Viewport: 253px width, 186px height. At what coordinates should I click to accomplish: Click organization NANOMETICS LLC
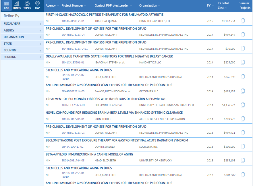click(150, 62)
